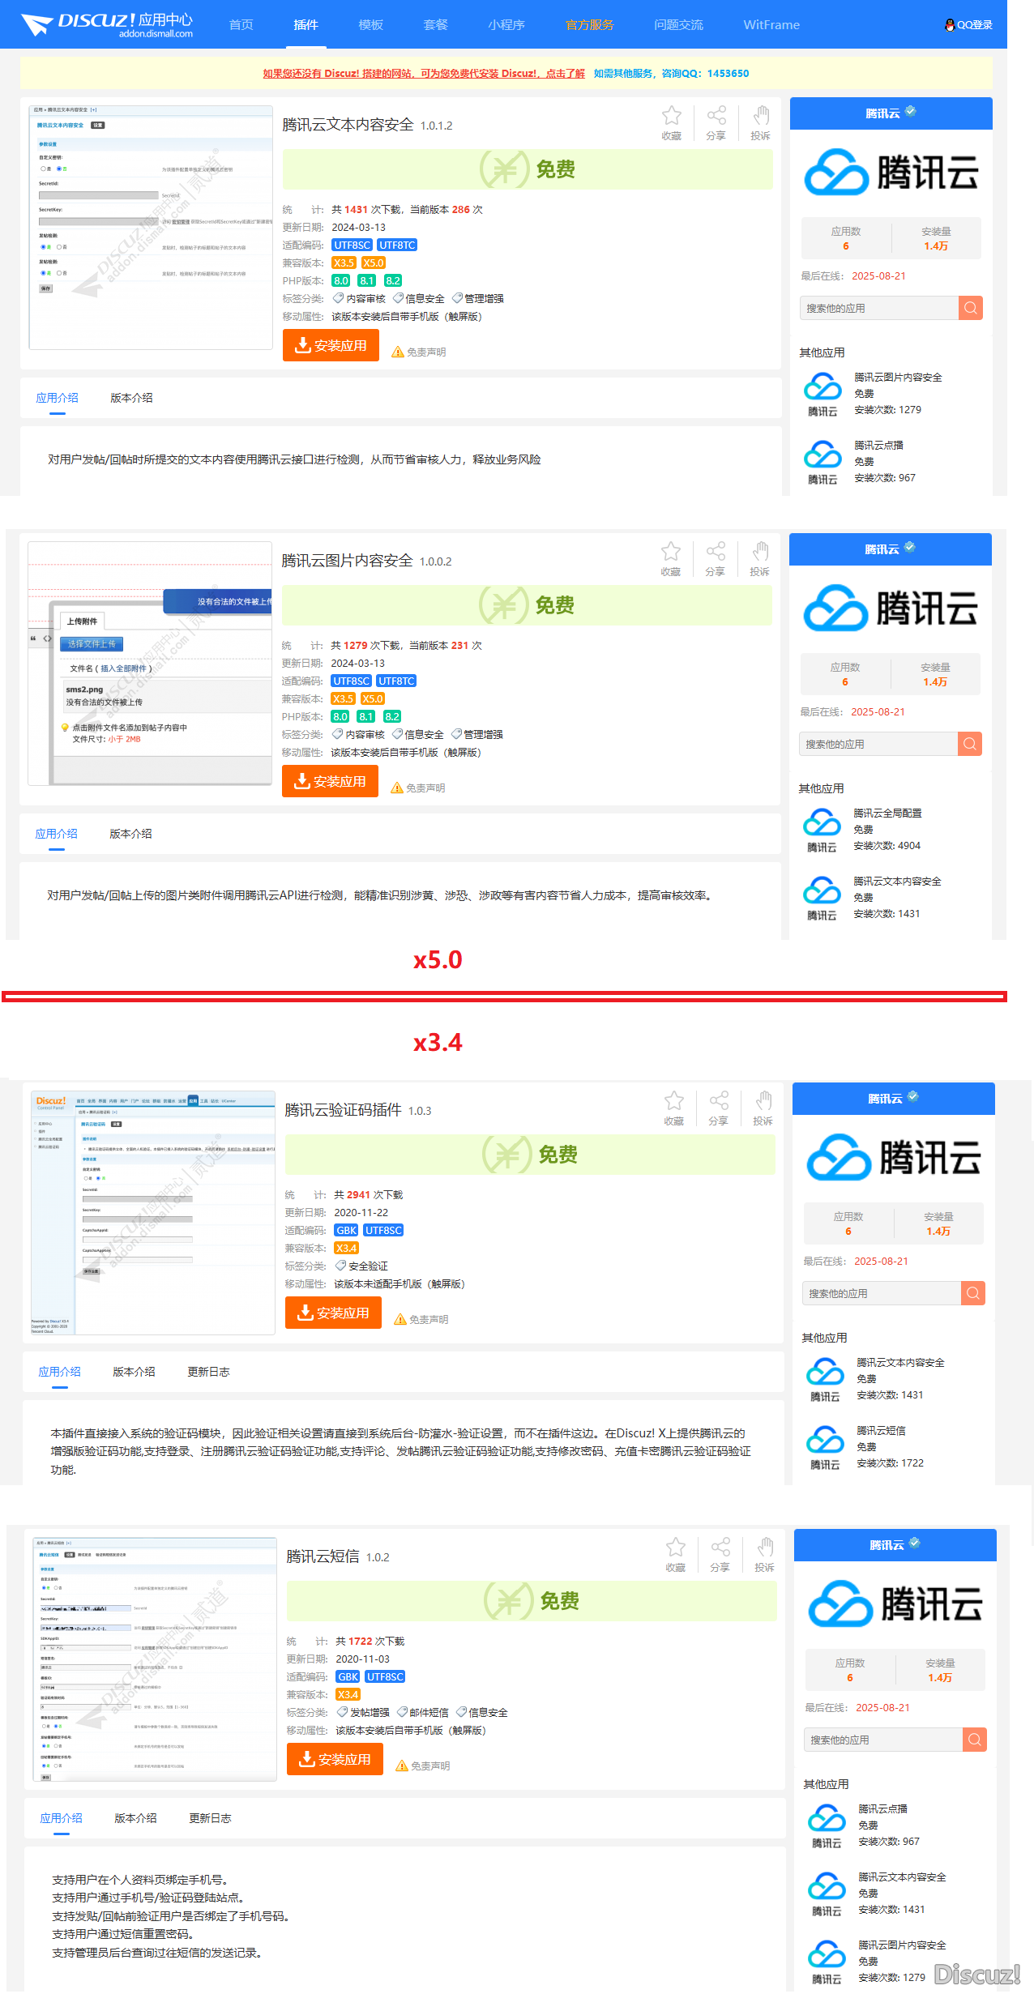Open 官方服务 in top navigation
This screenshot has width=1034, height=1994.
click(589, 25)
